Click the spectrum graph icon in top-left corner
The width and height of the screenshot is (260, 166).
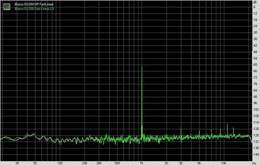[x=6, y=6]
